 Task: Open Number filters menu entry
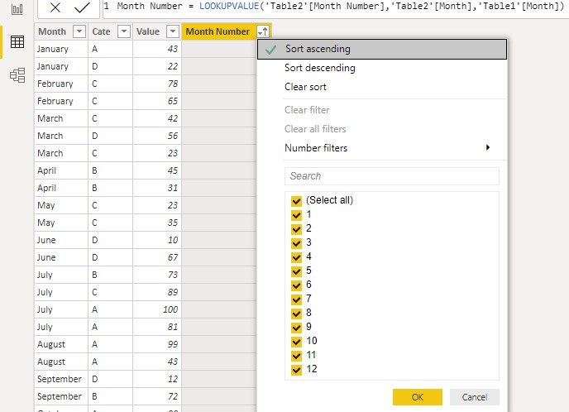click(x=316, y=148)
